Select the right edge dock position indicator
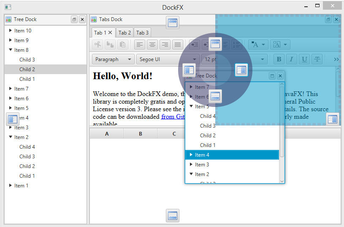This screenshot has width=344, height=227. tap(333, 119)
